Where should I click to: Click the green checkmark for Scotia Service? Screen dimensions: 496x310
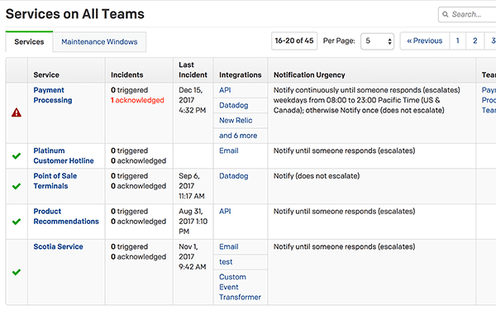(x=17, y=272)
